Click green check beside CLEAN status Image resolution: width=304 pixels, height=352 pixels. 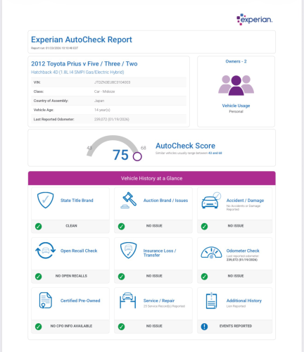[39, 226]
